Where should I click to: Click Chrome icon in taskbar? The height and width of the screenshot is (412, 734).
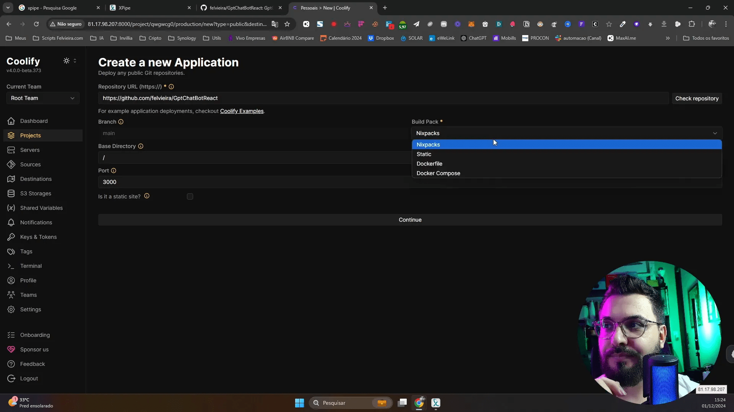coord(419,403)
